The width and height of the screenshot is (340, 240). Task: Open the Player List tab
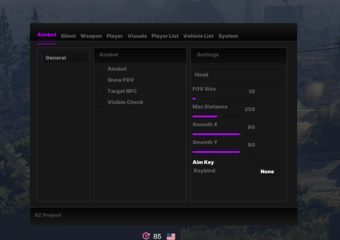coord(165,36)
